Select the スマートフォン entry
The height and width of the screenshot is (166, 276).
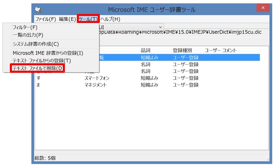[x=97, y=78]
